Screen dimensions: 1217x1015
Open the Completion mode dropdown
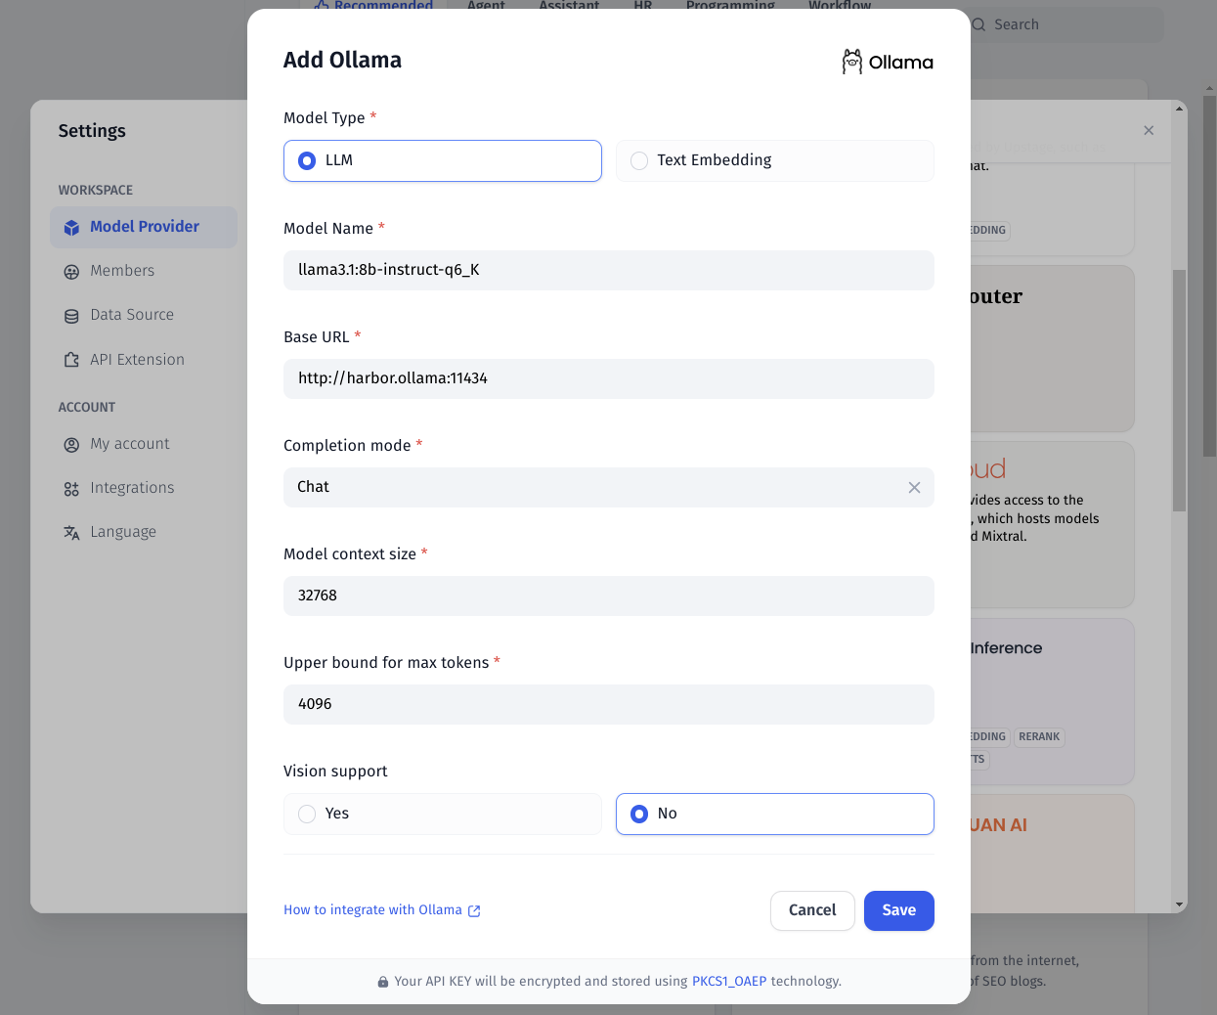coord(609,487)
